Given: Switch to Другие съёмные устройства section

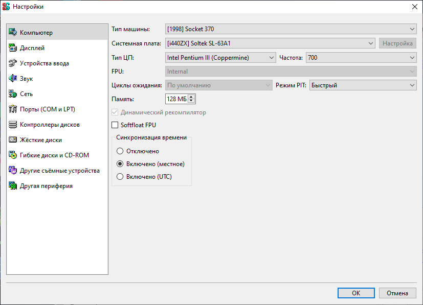Looking at the screenshot, I should click(x=59, y=171).
